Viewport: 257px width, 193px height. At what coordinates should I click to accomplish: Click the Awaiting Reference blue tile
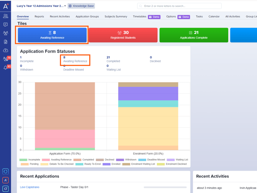tap(52, 35)
